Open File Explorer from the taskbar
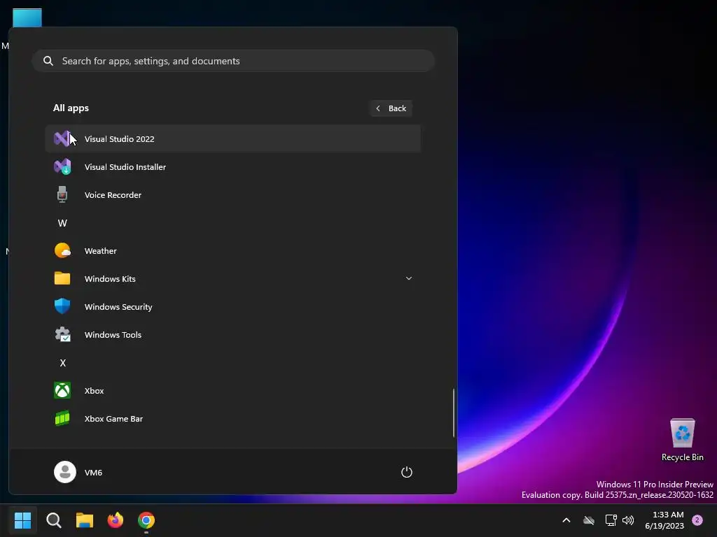 85,520
